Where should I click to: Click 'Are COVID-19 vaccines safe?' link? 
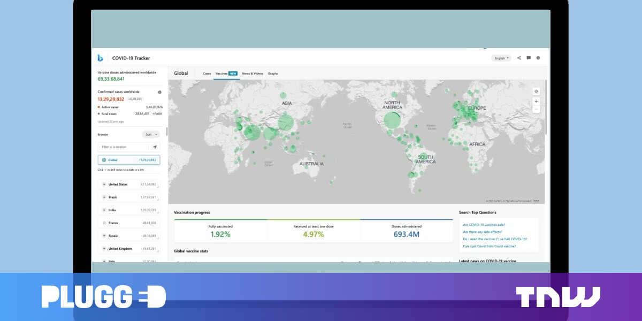(484, 225)
